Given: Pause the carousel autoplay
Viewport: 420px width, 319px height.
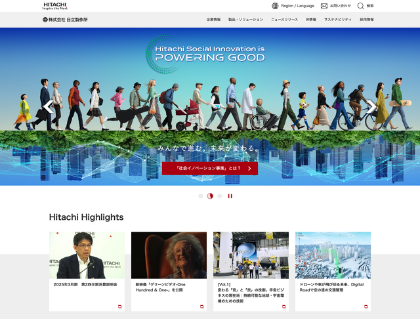Looking at the screenshot, I should (230, 196).
